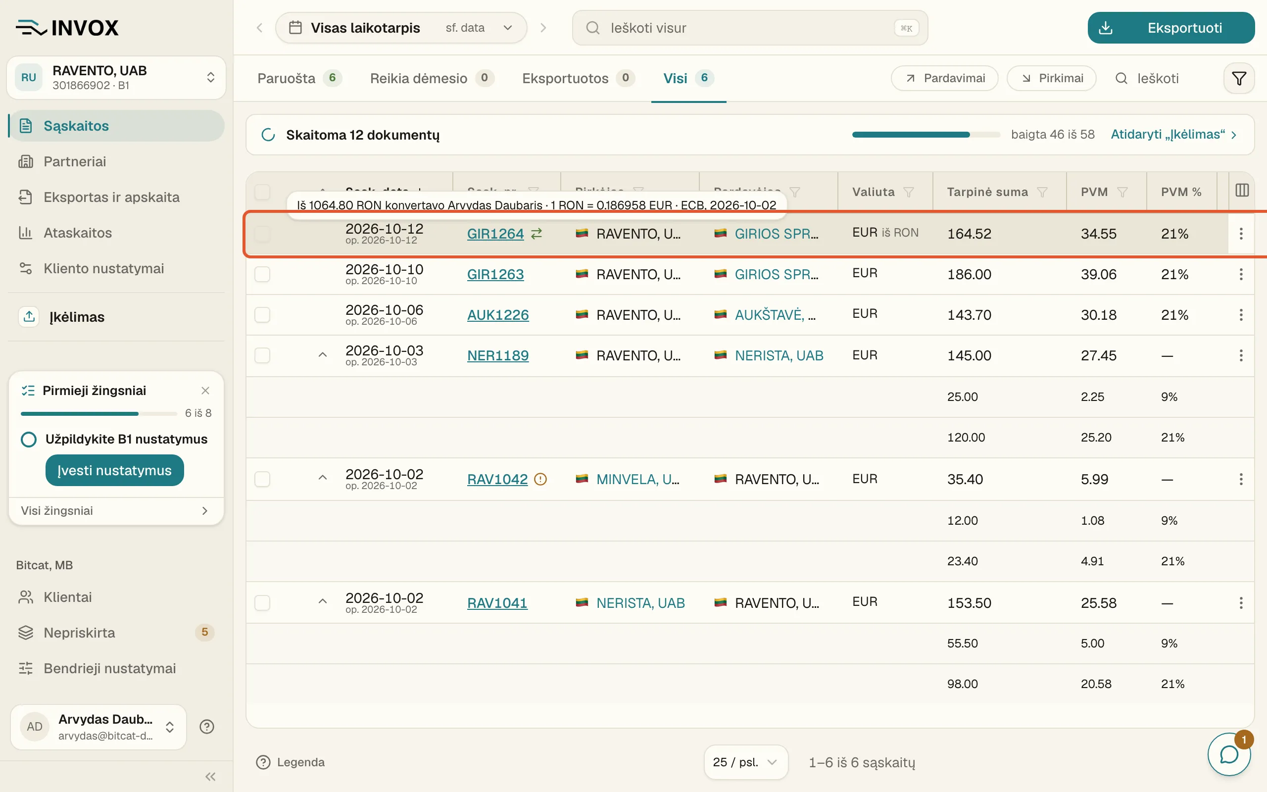Close the Pirmieji žingsniai panel
This screenshot has width=1267, height=792.
point(205,391)
